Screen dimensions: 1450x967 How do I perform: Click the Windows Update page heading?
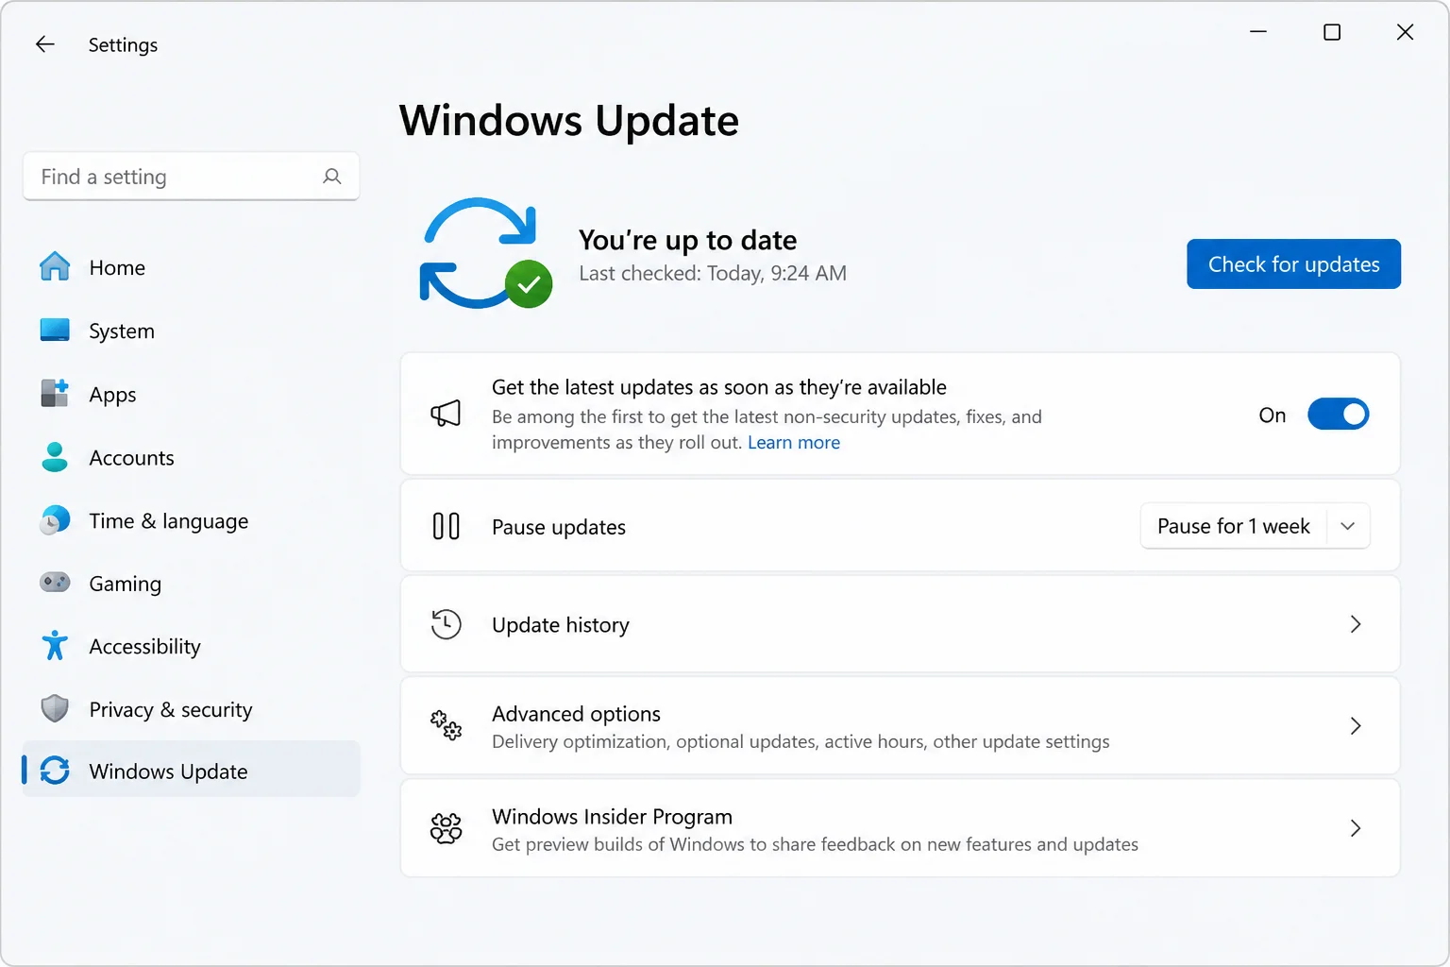(569, 120)
